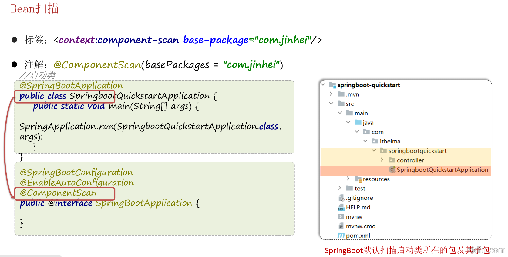Screen dimensions: 508x257
Task: Click the springboot-quickstart project folder icon
Action: pos(332,85)
